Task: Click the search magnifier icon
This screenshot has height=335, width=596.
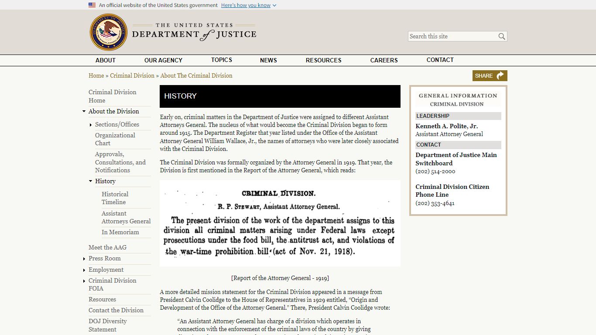Action: pyautogui.click(x=502, y=36)
